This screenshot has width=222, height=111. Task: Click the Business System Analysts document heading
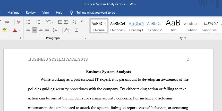point(108,72)
